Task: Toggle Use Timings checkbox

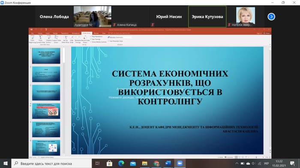Action: 91,39
